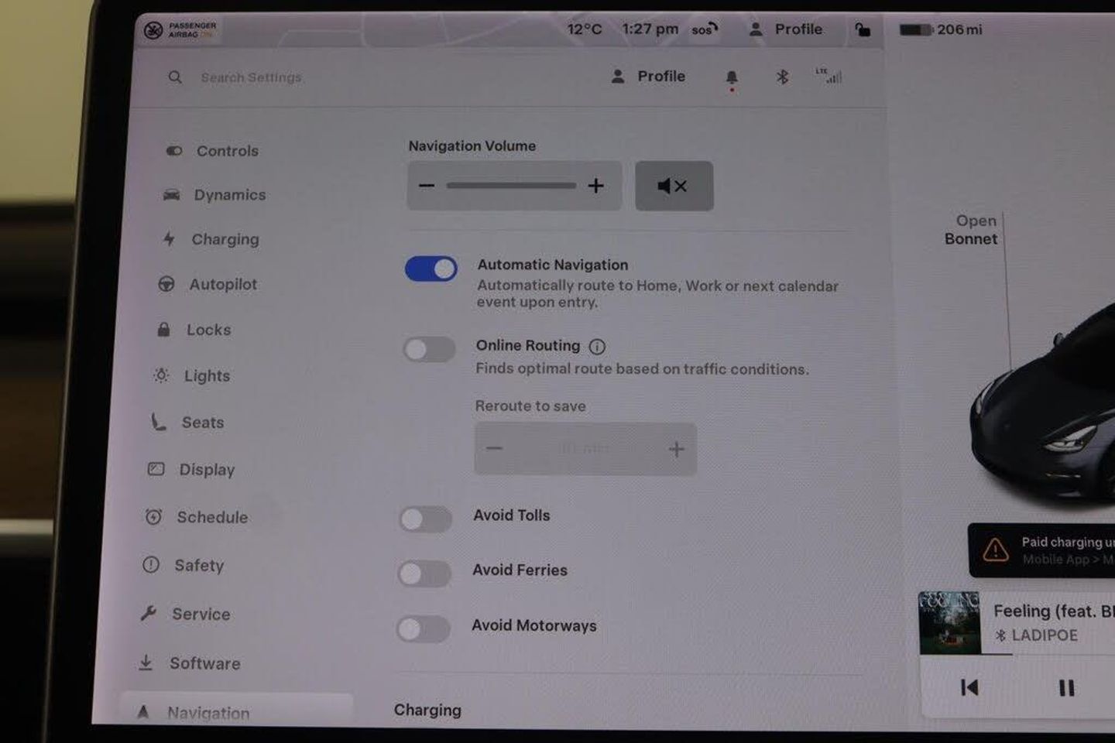Skip to the previous track
The width and height of the screenshot is (1115, 743).
pos(969,687)
